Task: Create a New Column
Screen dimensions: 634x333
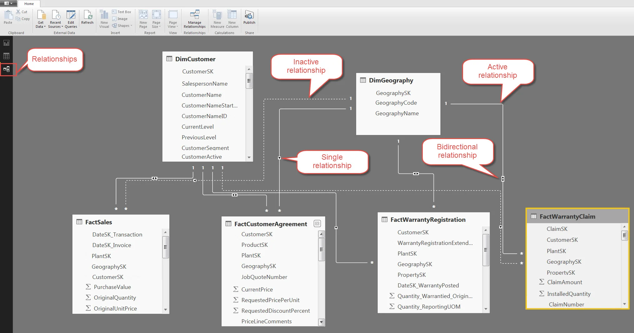Action: [x=232, y=19]
